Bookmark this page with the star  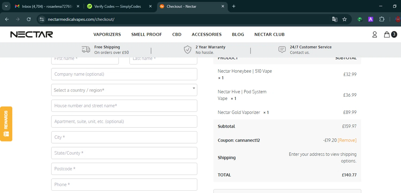[x=345, y=19]
